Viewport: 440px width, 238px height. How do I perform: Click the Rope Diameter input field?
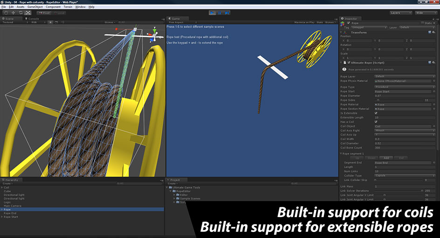(x=405, y=96)
